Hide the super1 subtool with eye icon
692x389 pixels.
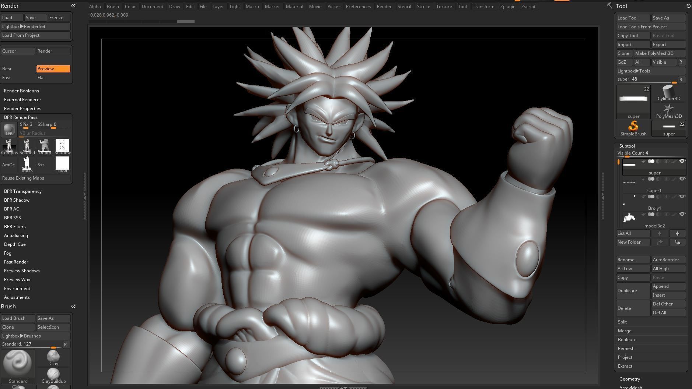point(682,179)
